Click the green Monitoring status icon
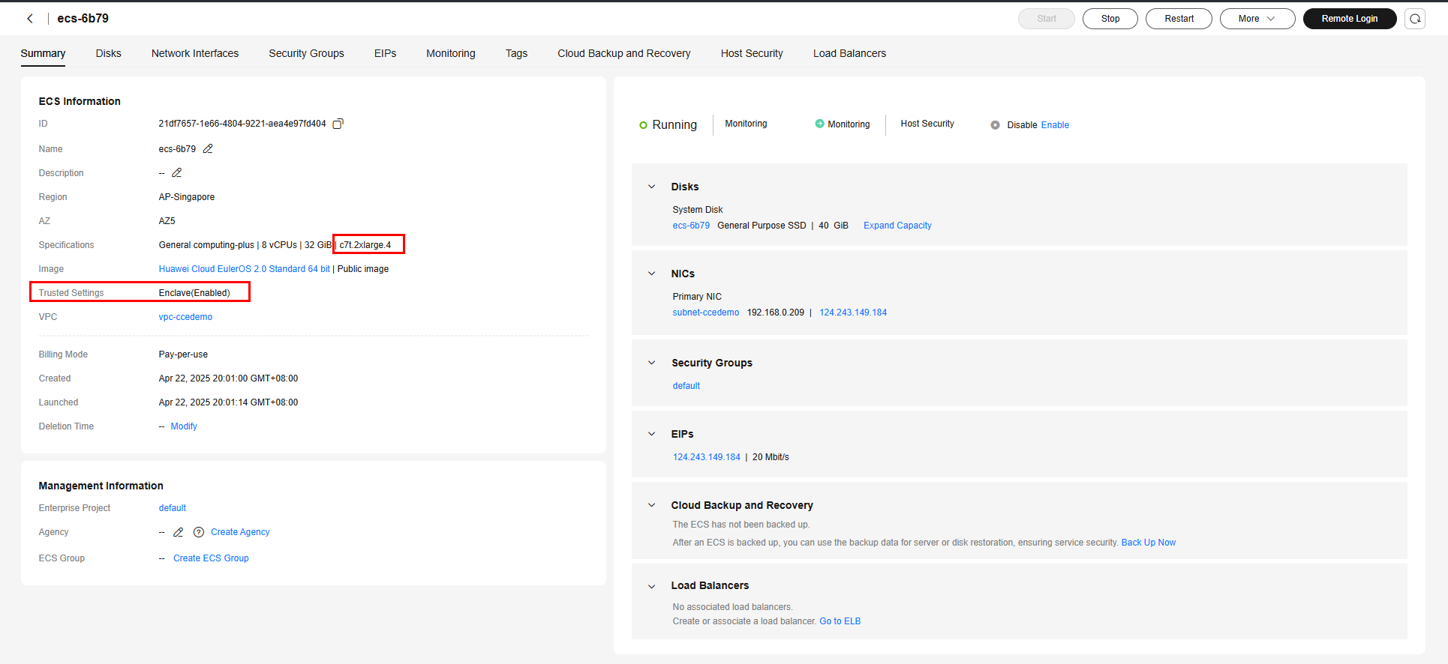Screen dimensions: 1448x664 [x=819, y=124]
